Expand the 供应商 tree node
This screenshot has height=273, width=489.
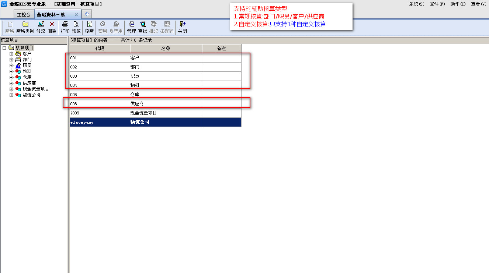pyautogui.click(x=11, y=83)
